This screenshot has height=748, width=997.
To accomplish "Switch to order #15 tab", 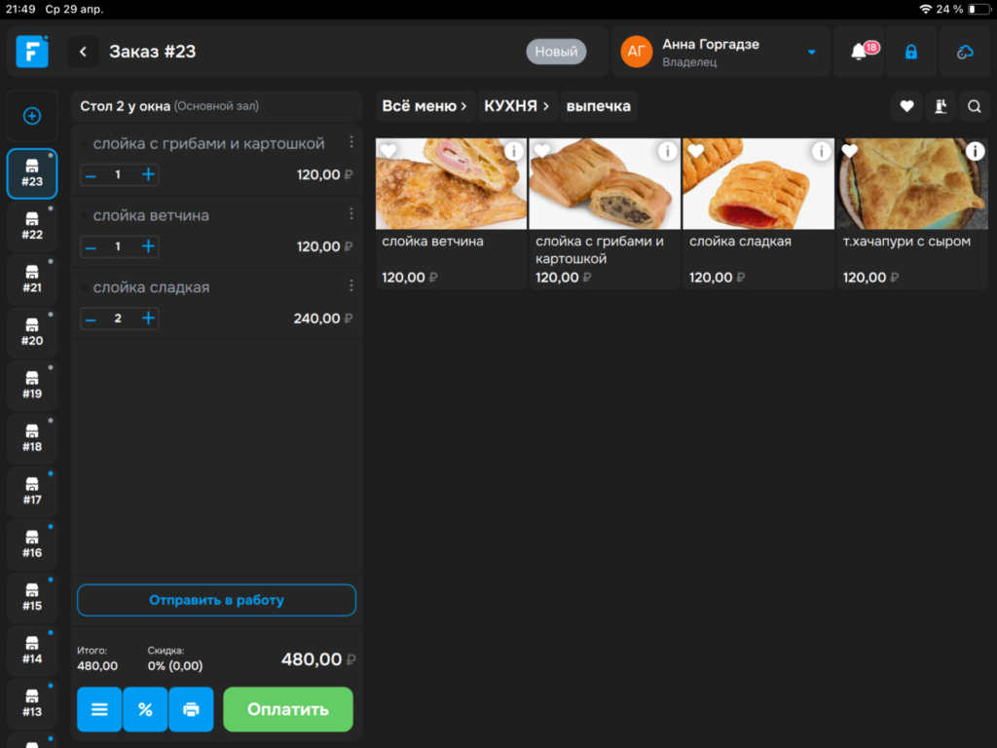I will (x=32, y=598).
